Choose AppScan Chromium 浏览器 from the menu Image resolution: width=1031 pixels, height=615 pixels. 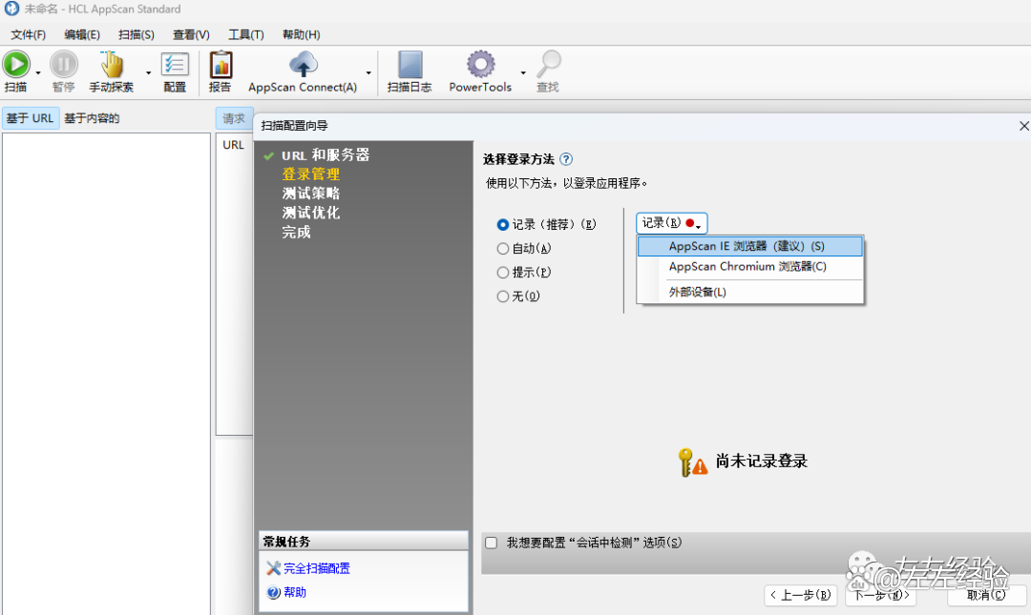coord(747,267)
